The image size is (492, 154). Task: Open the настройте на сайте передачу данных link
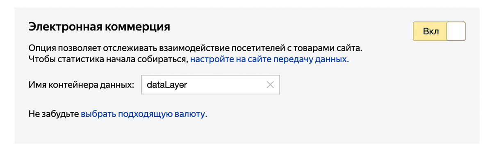point(269,59)
